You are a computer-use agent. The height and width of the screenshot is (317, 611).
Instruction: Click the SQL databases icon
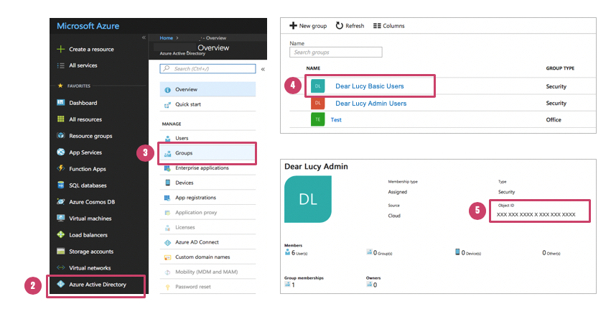click(61, 185)
